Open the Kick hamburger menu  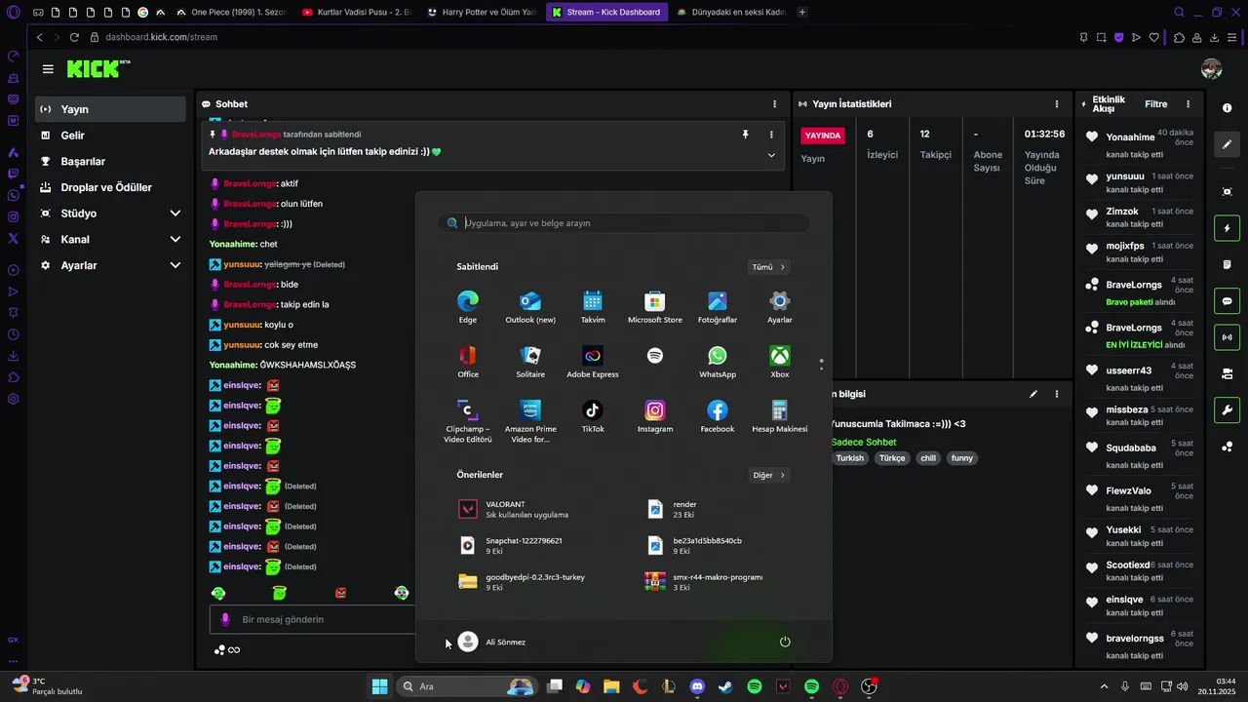click(x=48, y=69)
